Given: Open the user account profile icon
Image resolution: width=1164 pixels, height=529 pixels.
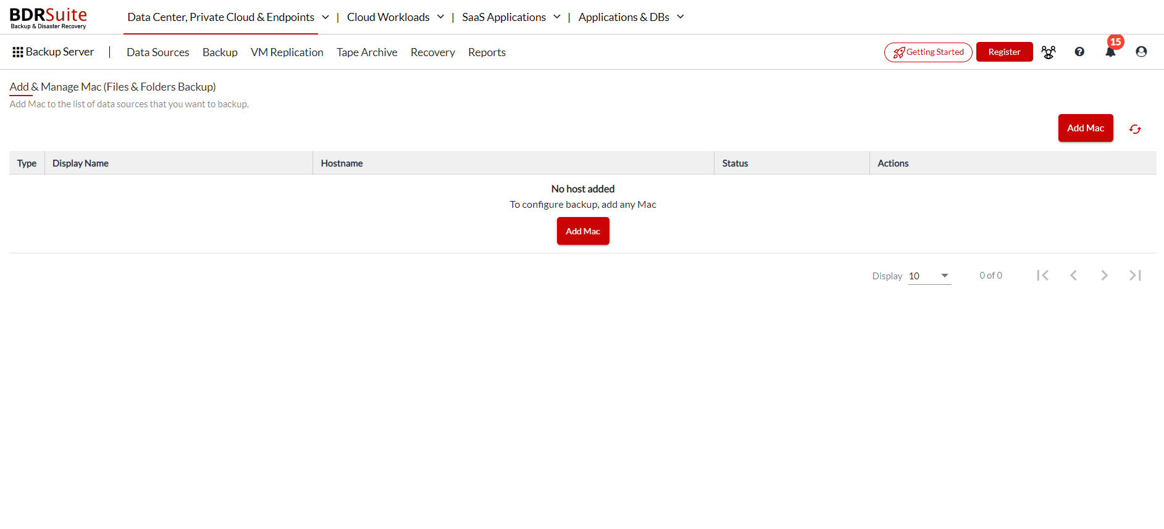Looking at the screenshot, I should point(1141,52).
